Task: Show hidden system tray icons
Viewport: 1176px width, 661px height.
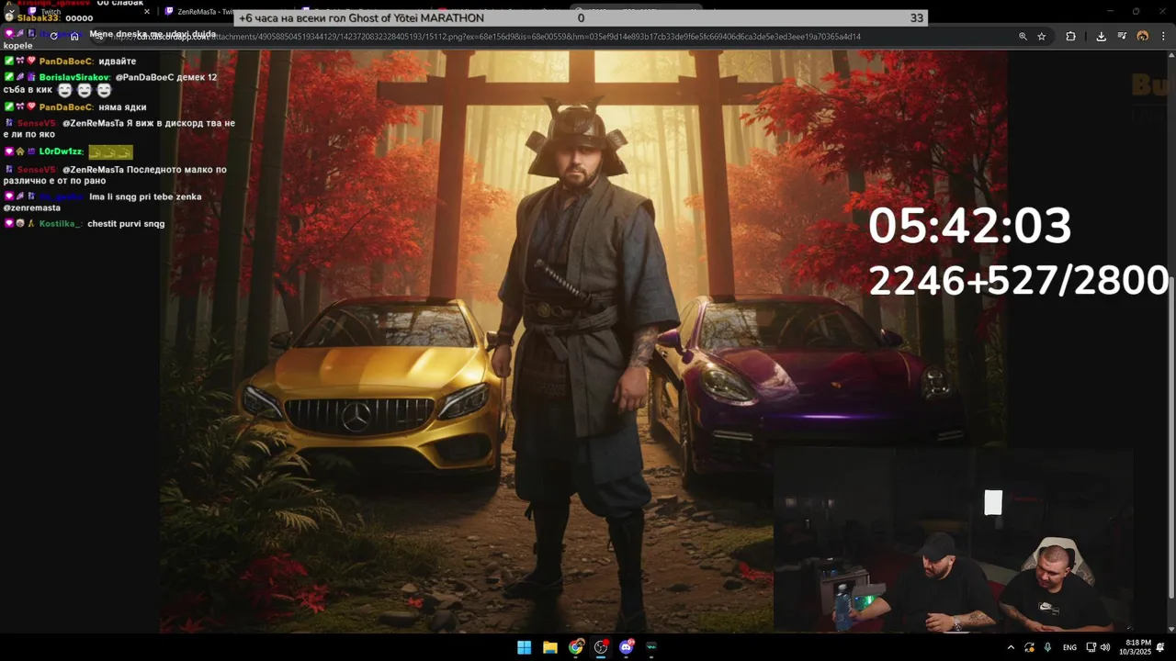Action: click(1011, 647)
